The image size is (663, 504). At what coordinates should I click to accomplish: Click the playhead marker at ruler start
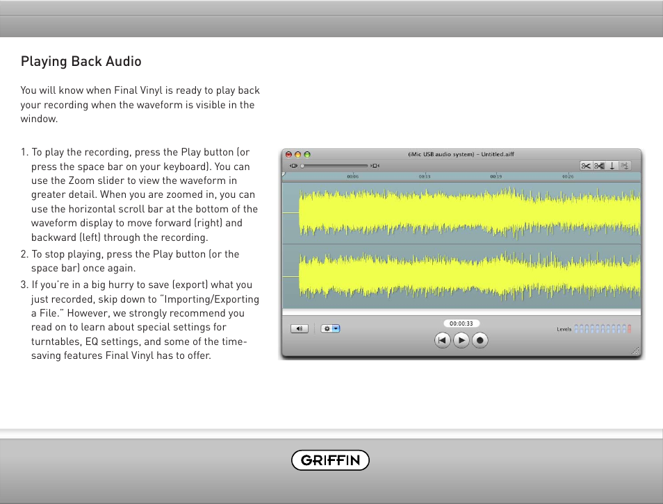[x=284, y=174]
